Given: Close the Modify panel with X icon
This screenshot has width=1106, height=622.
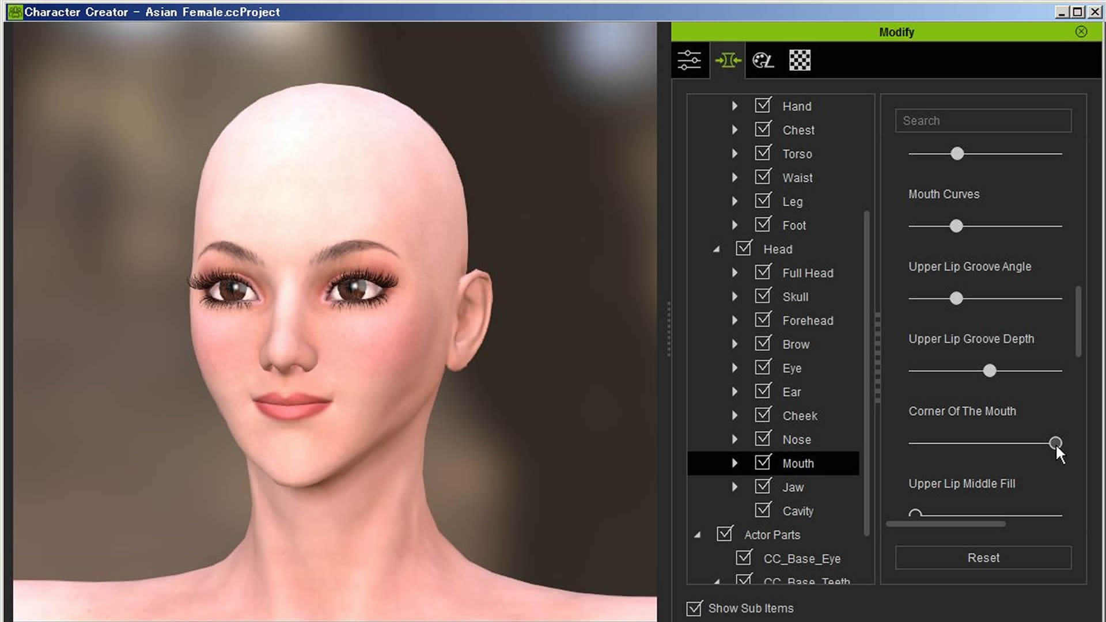Looking at the screenshot, I should [1081, 32].
